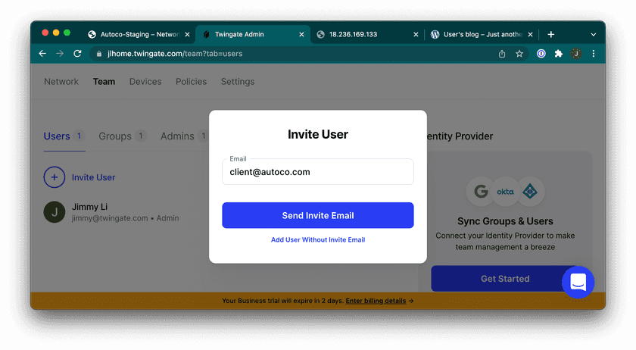636x350 pixels.
Task: Click the plus circle Invite User icon
Action: click(x=55, y=177)
